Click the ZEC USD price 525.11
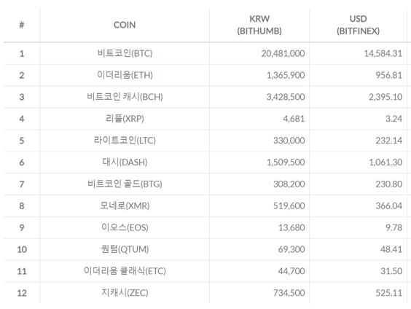The height and width of the screenshot is (309, 411). tap(388, 293)
